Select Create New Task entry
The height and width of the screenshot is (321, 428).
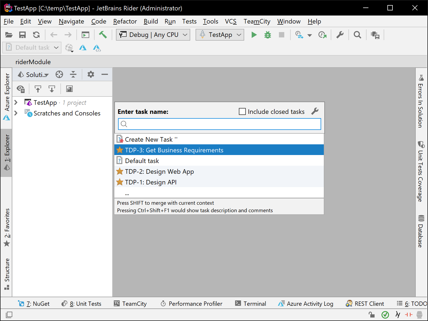click(219, 139)
